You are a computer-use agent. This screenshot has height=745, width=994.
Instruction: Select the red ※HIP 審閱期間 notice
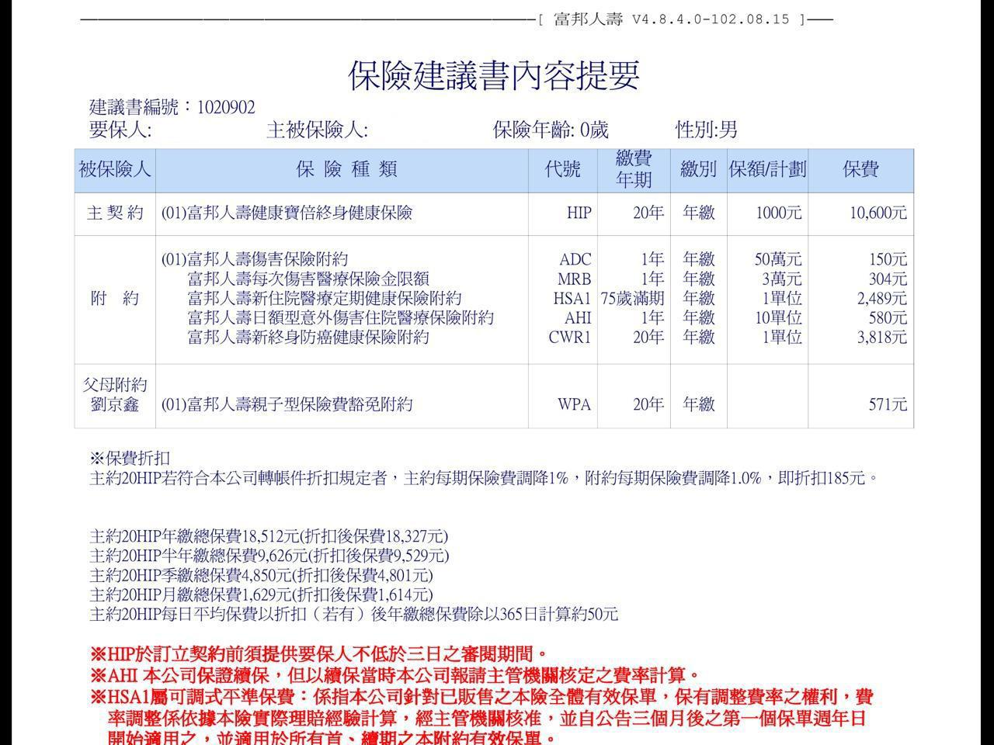(x=319, y=654)
